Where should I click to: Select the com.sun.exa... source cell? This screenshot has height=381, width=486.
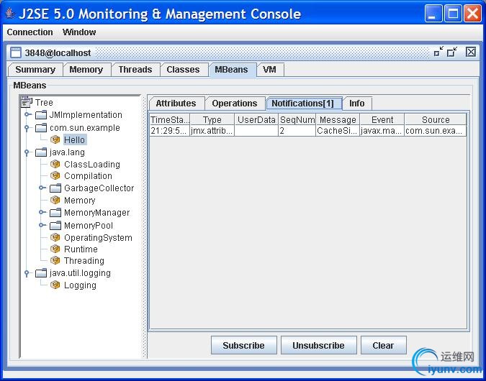coord(435,131)
